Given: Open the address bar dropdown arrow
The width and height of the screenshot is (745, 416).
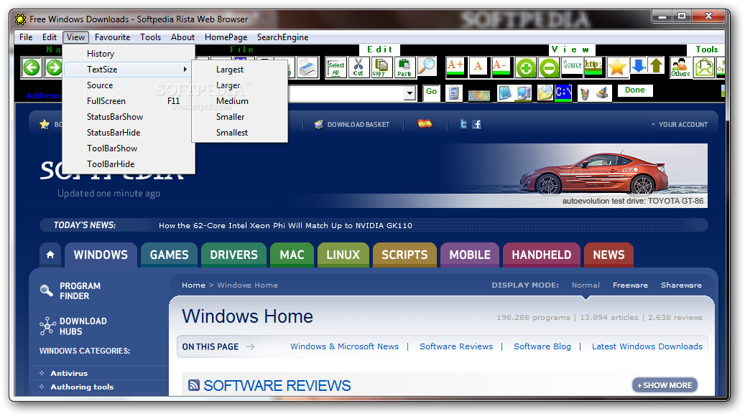Looking at the screenshot, I should pyautogui.click(x=409, y=93).
